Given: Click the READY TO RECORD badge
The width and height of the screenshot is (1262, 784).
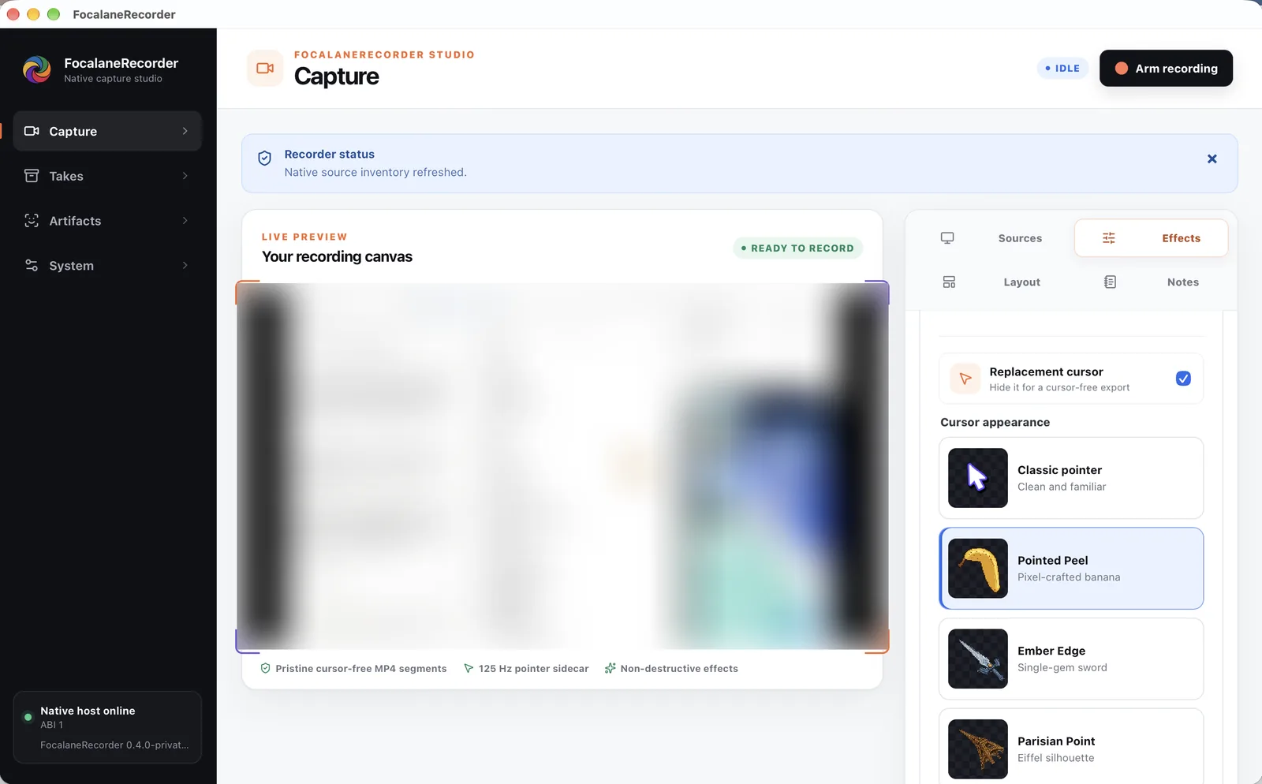Looking at the screenshot, I should [797, 248].
